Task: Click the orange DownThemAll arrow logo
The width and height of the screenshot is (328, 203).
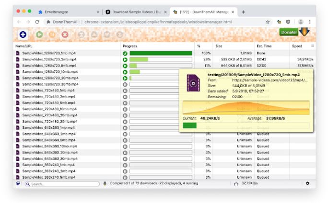Action: 305,31
